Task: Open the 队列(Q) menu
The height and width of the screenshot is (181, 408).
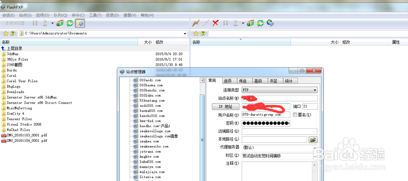Action: pos(60,15)
